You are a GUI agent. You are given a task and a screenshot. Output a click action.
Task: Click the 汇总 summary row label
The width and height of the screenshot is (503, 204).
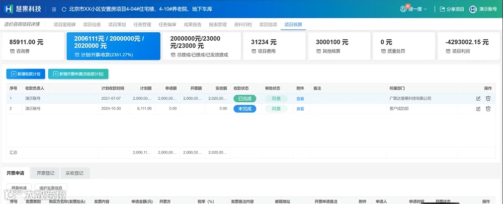coord(13,153)
